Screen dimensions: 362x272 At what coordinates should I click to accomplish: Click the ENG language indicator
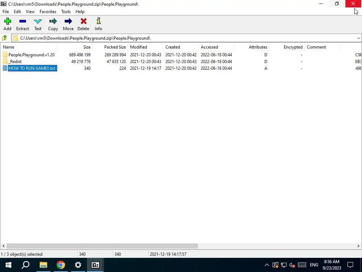pos(314,265)
